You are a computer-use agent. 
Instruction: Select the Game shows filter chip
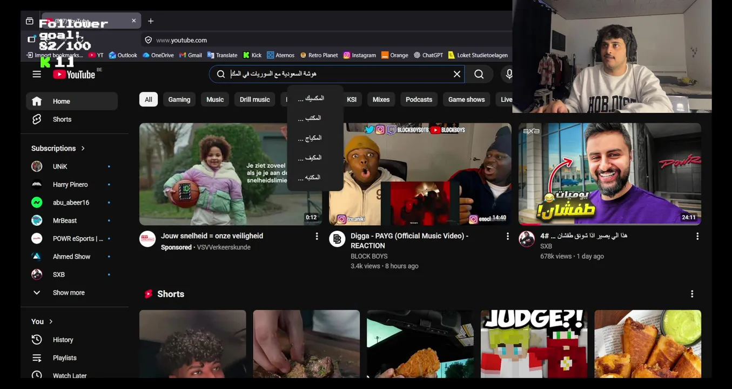[x=466, y=99]
